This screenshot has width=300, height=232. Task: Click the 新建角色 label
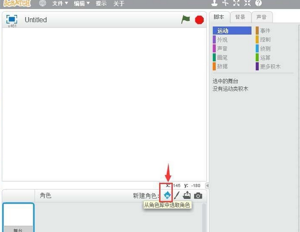(x=146, y=196)
